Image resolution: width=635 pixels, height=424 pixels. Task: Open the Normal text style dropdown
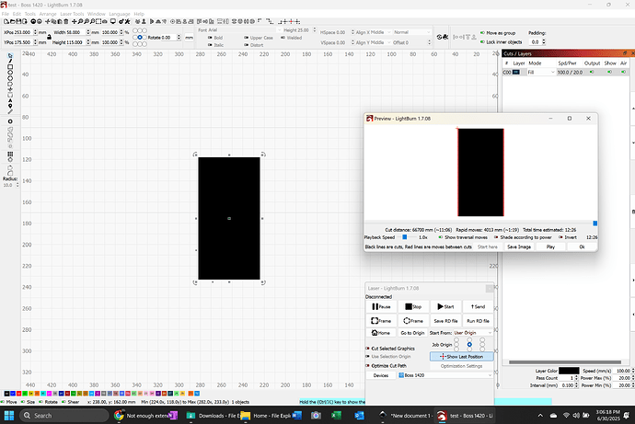pyautogui.click(x=412, y=32)
